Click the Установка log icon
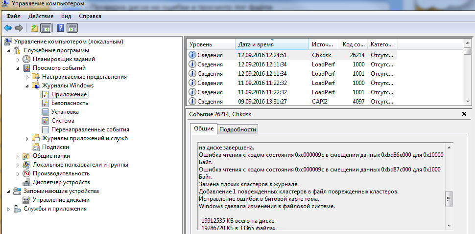475x234 pixels. [x=45, y=112]
